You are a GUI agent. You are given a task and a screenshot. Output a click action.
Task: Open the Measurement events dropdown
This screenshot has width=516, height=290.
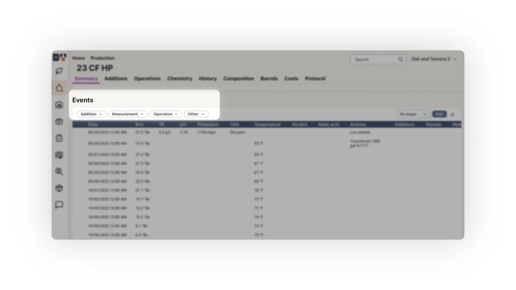tap(128, 114)
